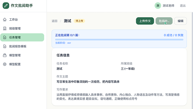Viewport: 193px width, 109px height.
Task: Click the 待上传 status badge
Action: pyautogui.click(x=79, y=21)
